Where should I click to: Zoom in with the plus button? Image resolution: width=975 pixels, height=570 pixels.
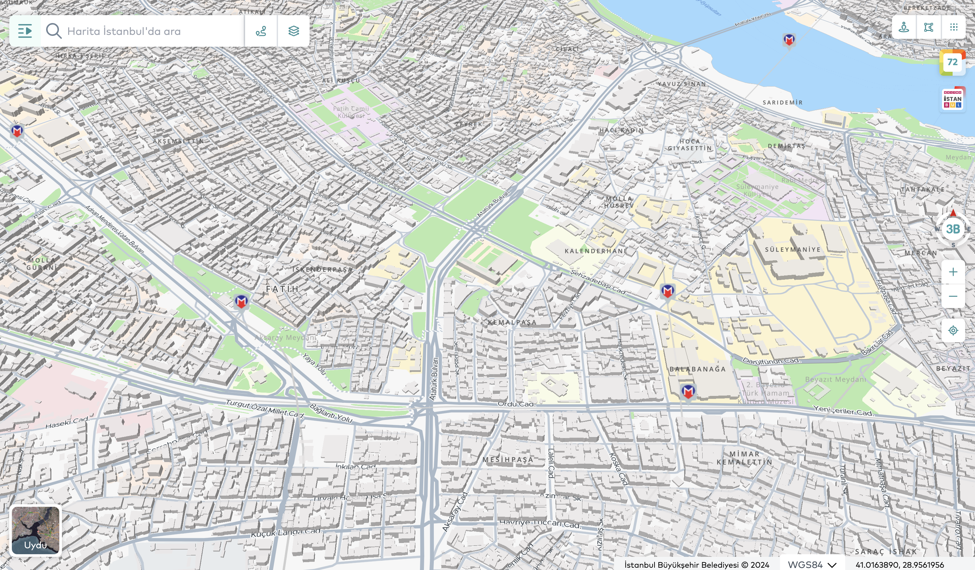[x=953, y=272]
